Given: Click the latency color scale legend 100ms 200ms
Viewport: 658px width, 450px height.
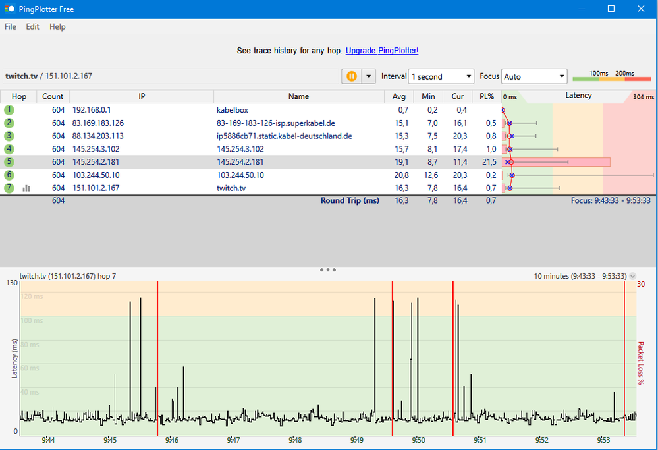Looking at the screenshot, I should 611,76.
